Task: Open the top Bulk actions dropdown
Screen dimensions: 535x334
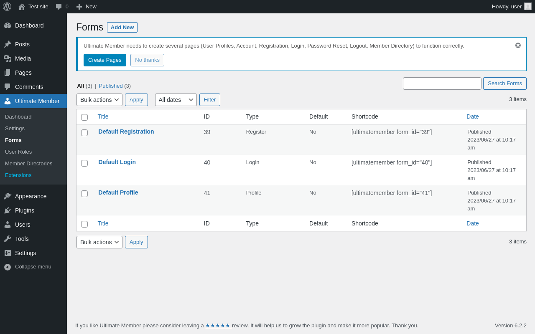Action: [99, 100]
